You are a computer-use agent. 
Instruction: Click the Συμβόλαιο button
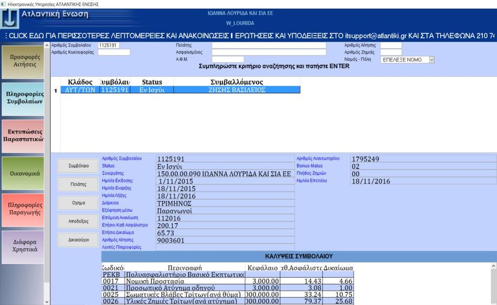(78, 166)
